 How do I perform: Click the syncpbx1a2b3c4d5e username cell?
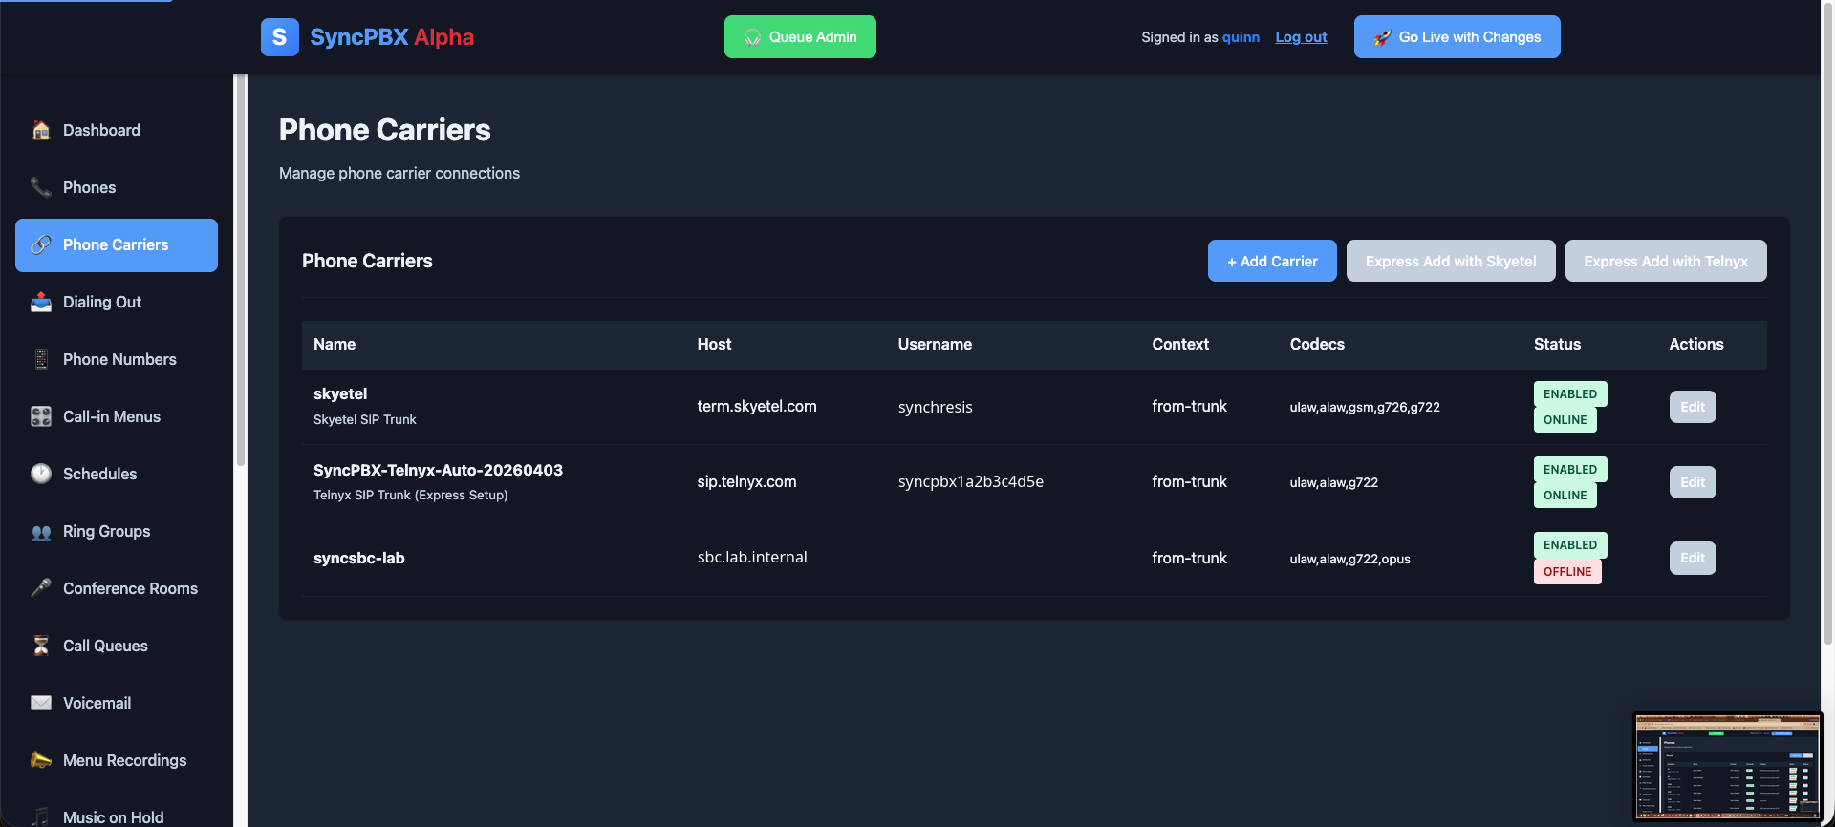(971, 481)
